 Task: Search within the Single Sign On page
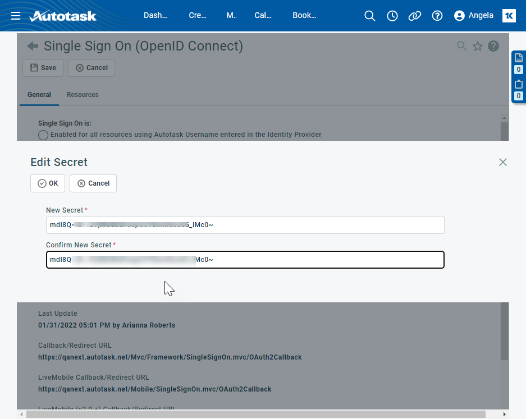pos(461,46)
